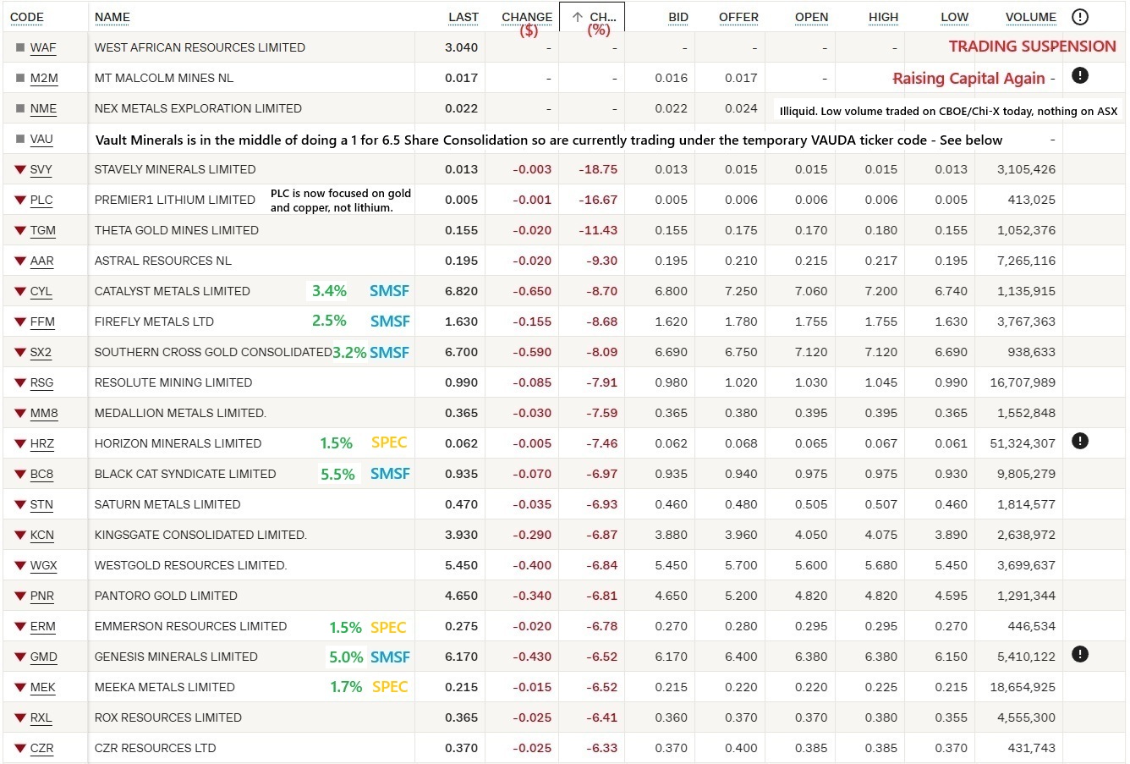The height and width of the screenshot is (764, 1130).
Task: Click the CHANGE ($) column header
Action: (x=526, y=17)
